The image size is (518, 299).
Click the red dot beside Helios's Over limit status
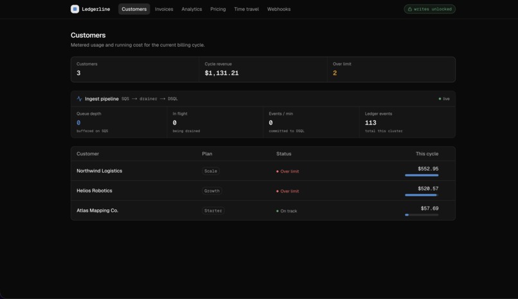pos(277,191)
